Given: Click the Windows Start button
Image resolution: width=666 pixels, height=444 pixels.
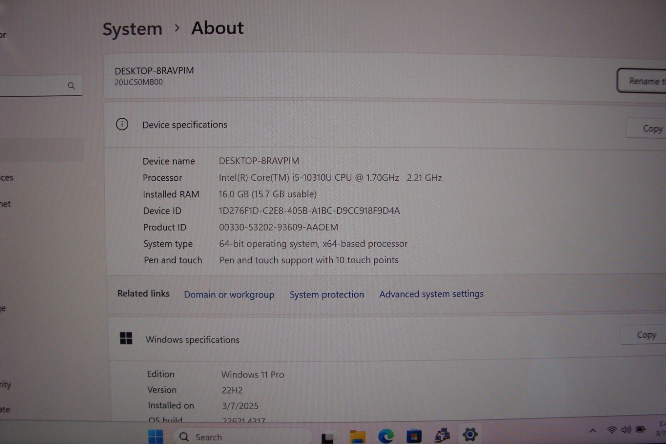Looking at the screenshot, I should (x=156, y=436).
